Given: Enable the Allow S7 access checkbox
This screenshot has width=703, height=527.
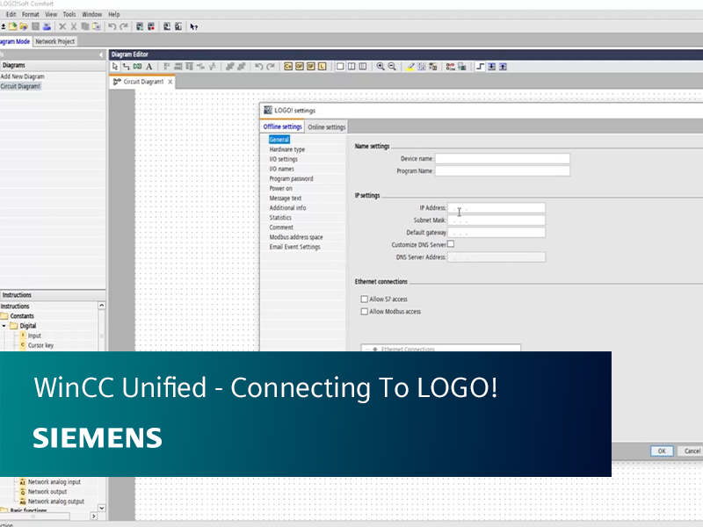Looking at the screenshot, I should (364, 299).
